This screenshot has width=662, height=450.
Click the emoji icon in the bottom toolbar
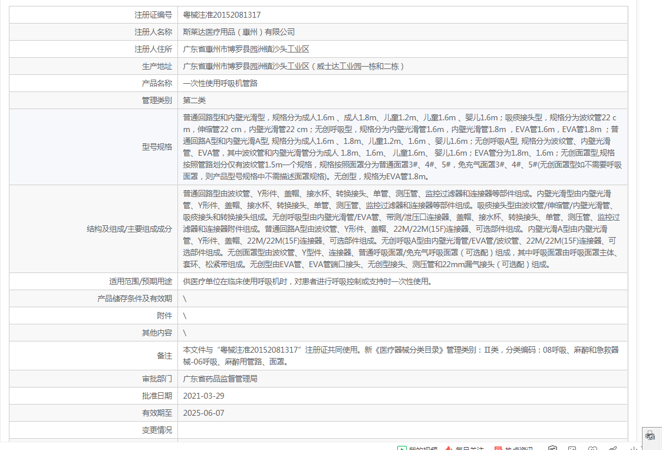point(592,448)
